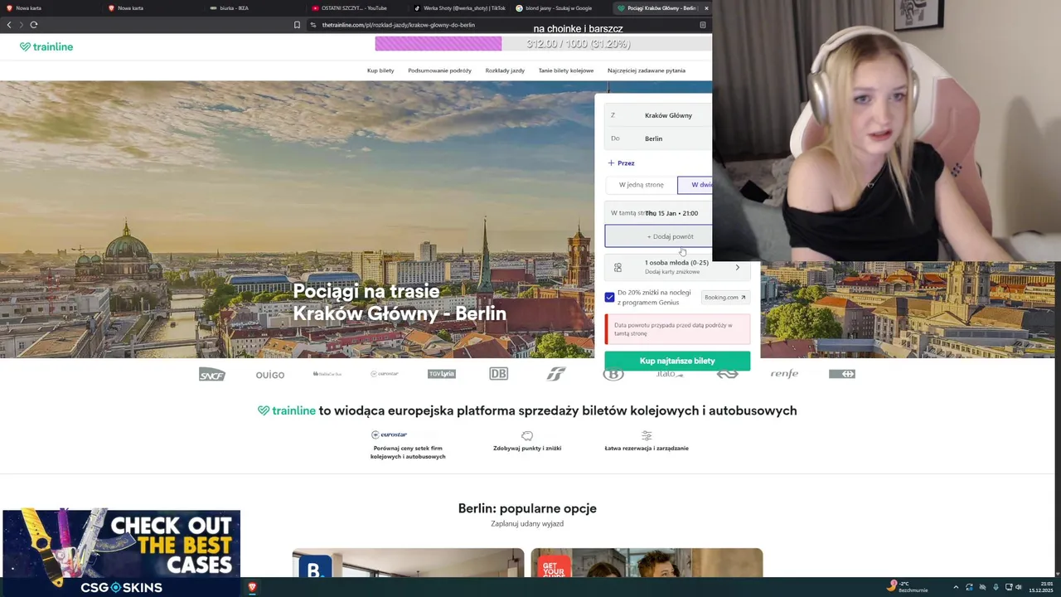The image size is (1061, 597).
Task: Click the CSG Skins Check Out banner
Action: [x=121, y=553]
